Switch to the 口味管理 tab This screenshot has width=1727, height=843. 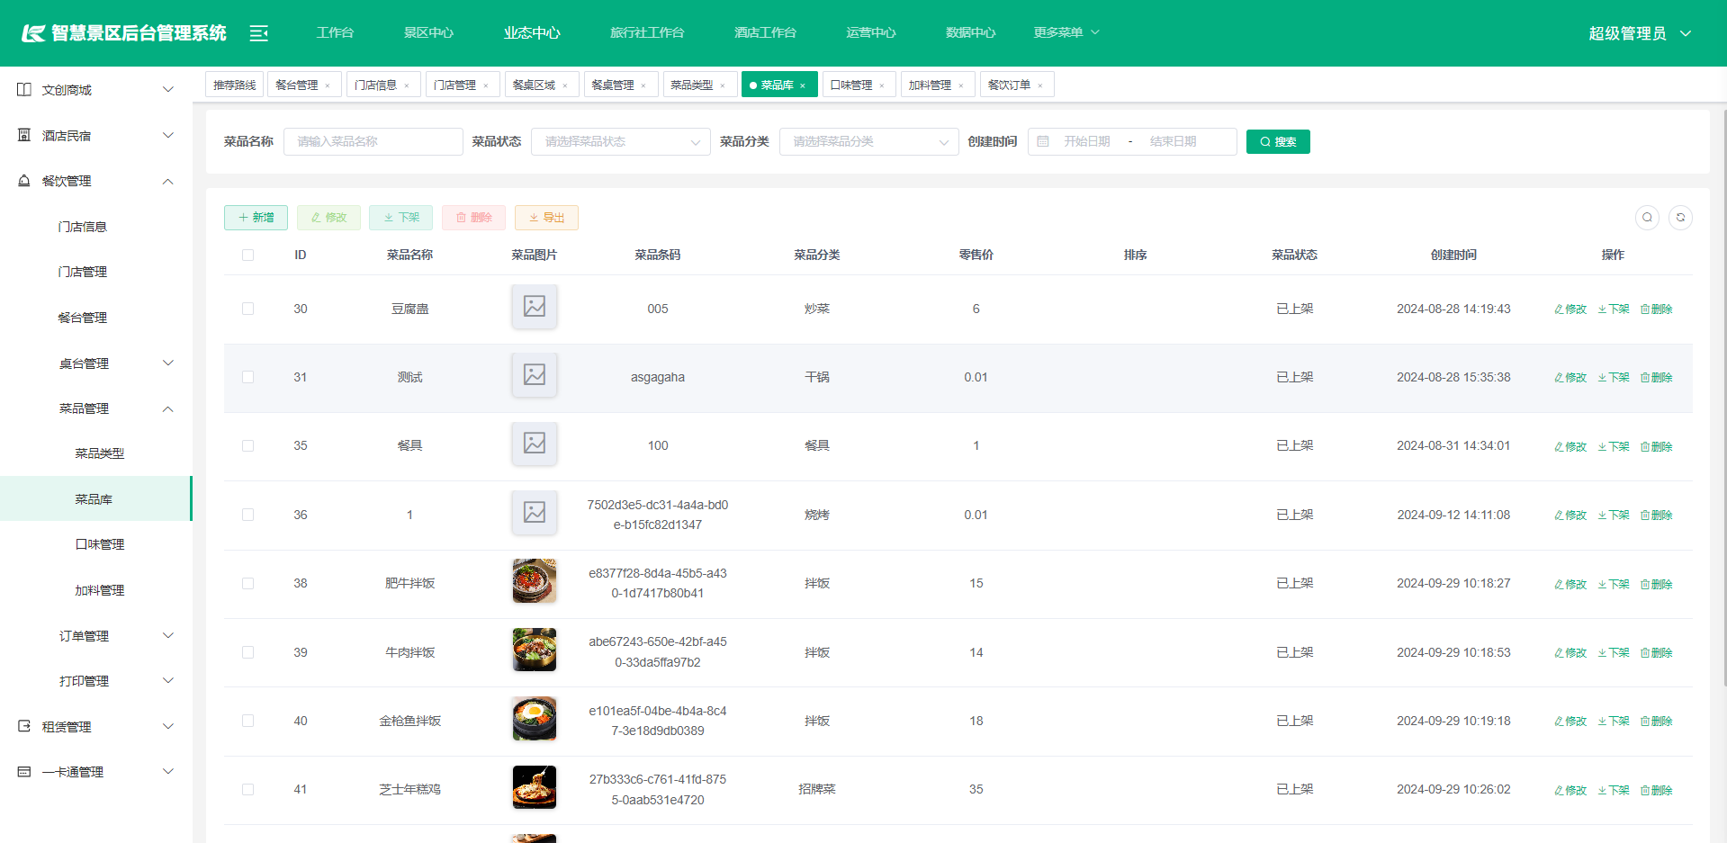click(851, 85)
